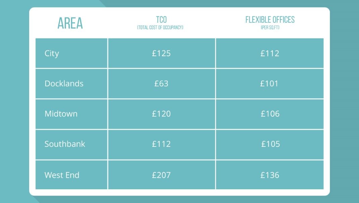359x203 pixels.
Task: Click West End flexible office price £136
Action: [x=270, y=175]
